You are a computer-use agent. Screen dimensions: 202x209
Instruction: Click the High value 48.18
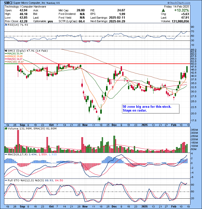click(23, 14)
